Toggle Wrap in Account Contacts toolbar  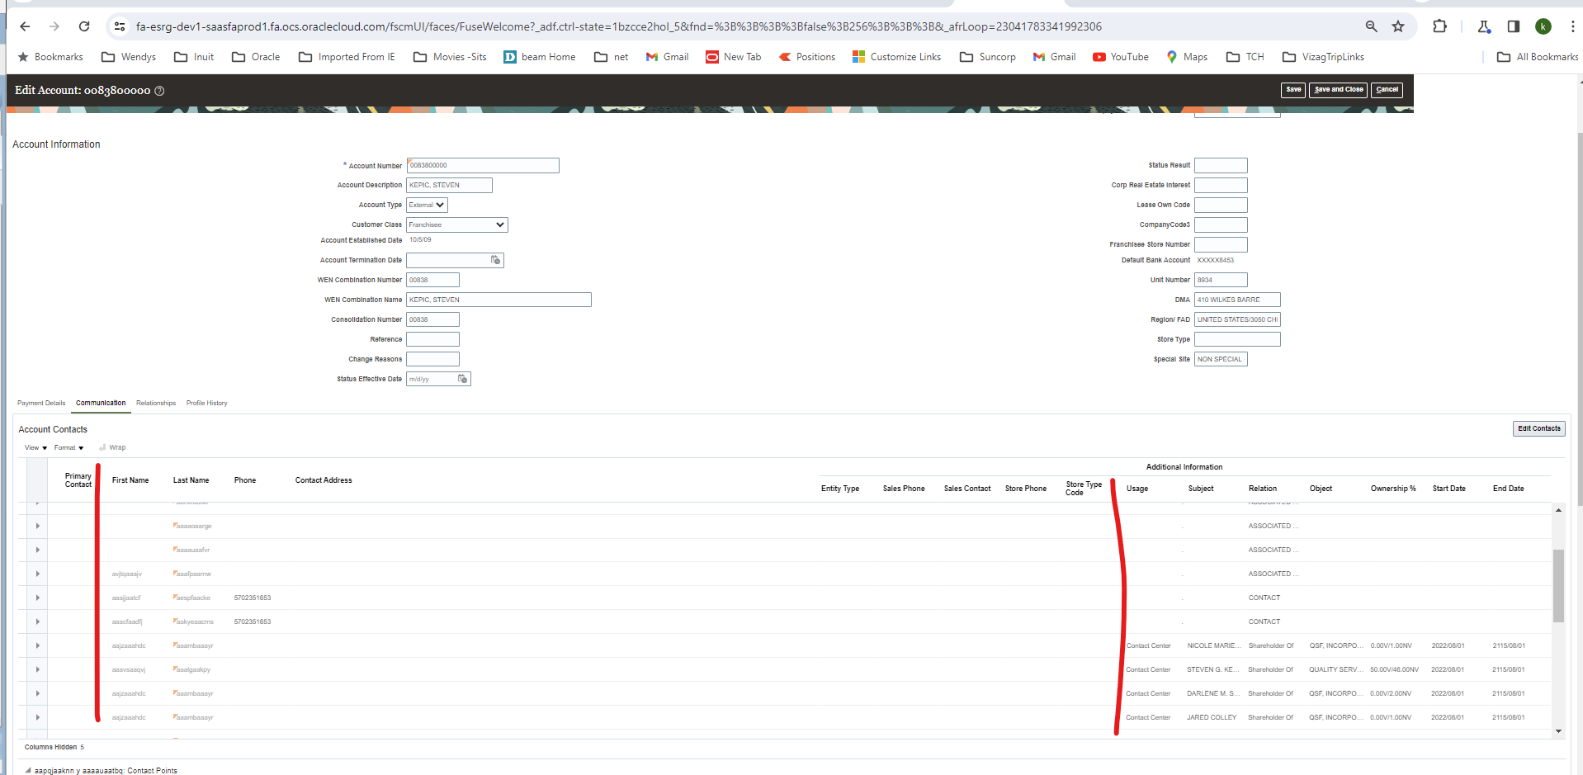coord(112,447)
